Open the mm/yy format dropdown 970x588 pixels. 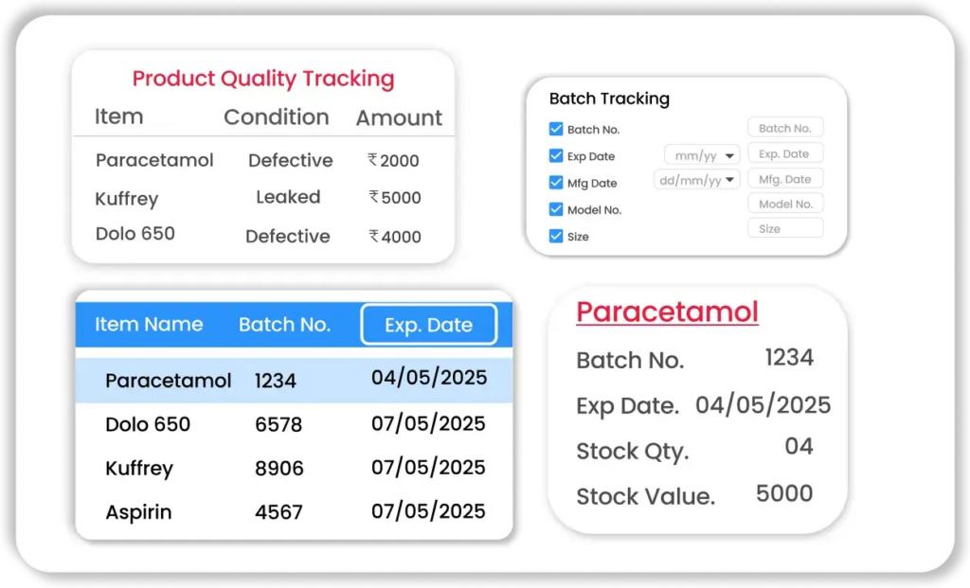click(x=701, y=155)
